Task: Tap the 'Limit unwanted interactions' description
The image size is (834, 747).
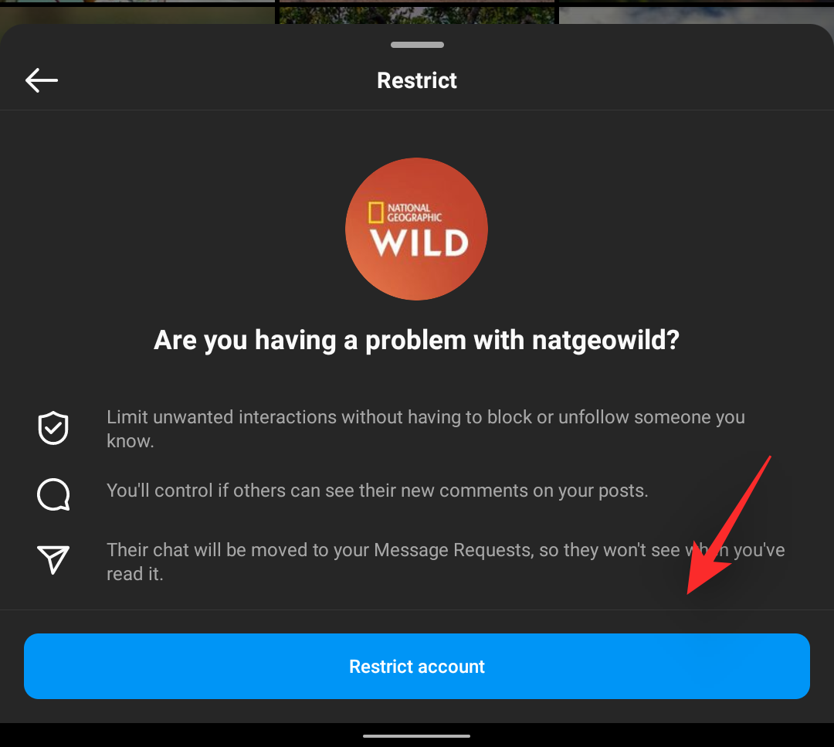Action: [x=425, y=429]
